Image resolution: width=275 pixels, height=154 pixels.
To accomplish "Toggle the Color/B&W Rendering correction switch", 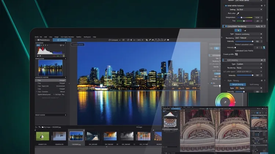I will [225, 26].
